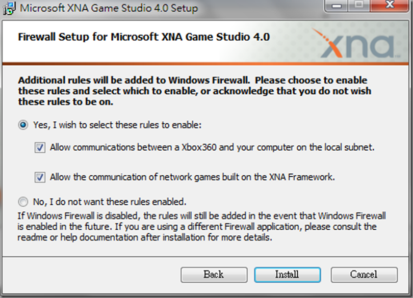The width and height of the screenshot is (413, 298).
Task: Select the "Yes, I wish to select" radio button
Action: tap(23, 125)
